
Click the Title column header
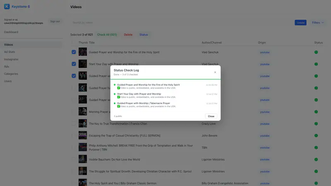coord(91,43)
